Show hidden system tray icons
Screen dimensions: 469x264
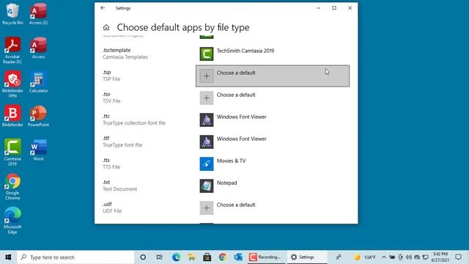[x=384, y=257]
